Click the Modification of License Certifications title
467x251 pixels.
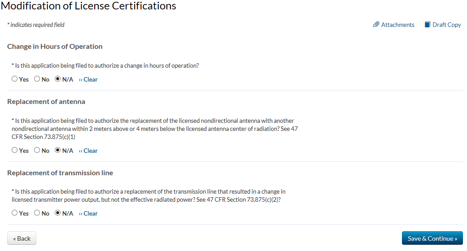point(88,6)
